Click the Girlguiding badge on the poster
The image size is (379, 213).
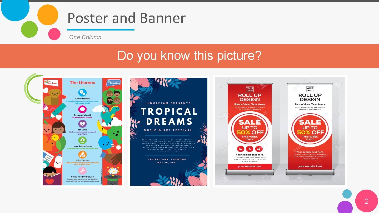coord(114,82)
